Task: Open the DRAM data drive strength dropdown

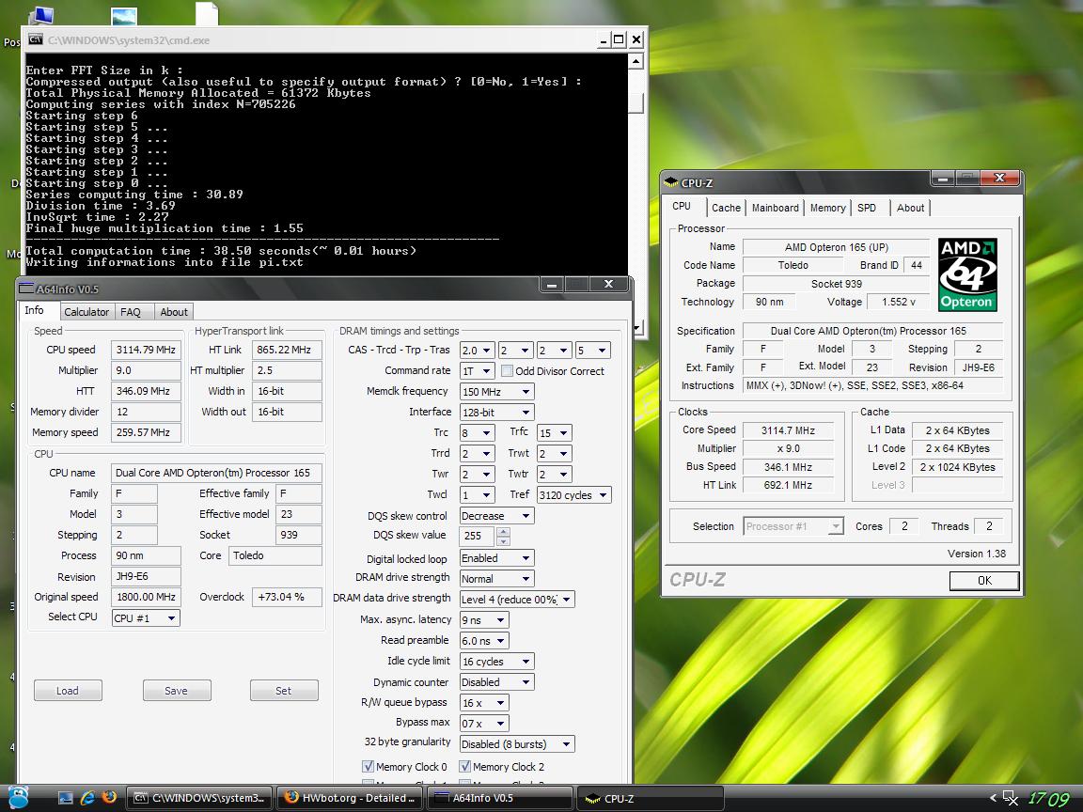Action: [517, 600]
